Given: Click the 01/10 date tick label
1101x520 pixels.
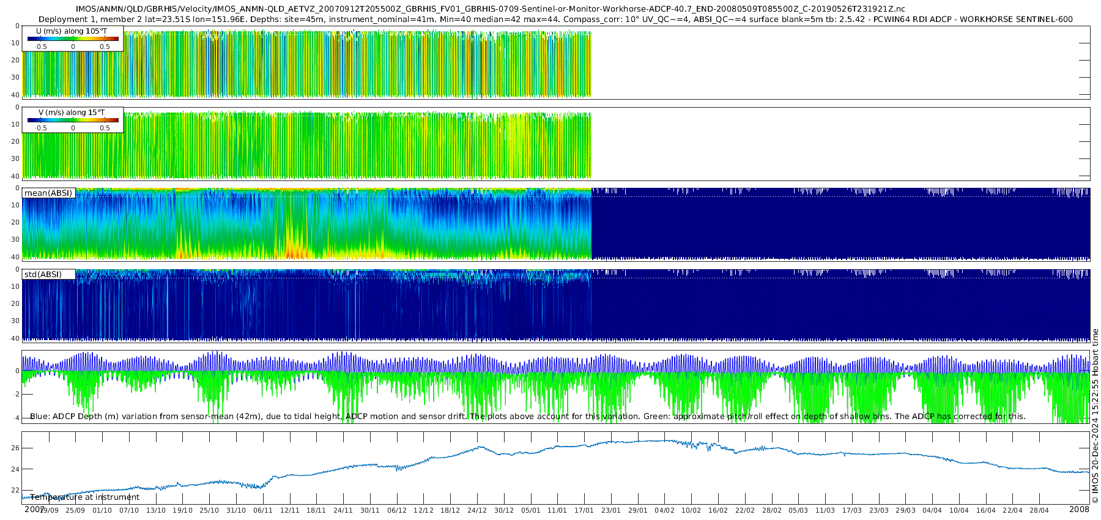Looking at the screenshot, I should (x=102, y=510).
